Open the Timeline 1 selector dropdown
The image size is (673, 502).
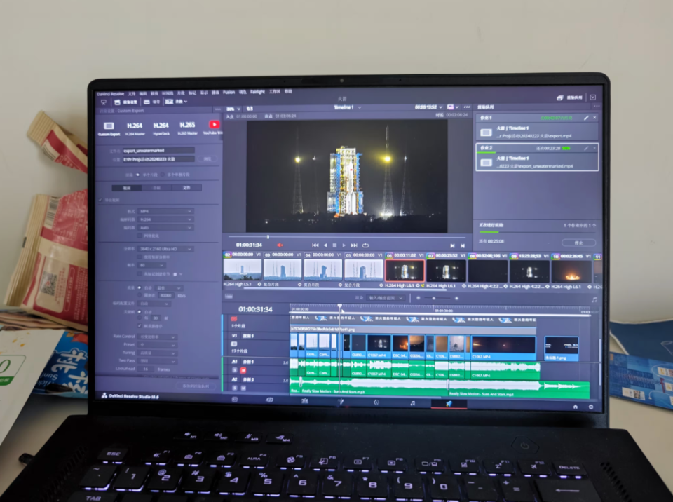tap(348, 107)
